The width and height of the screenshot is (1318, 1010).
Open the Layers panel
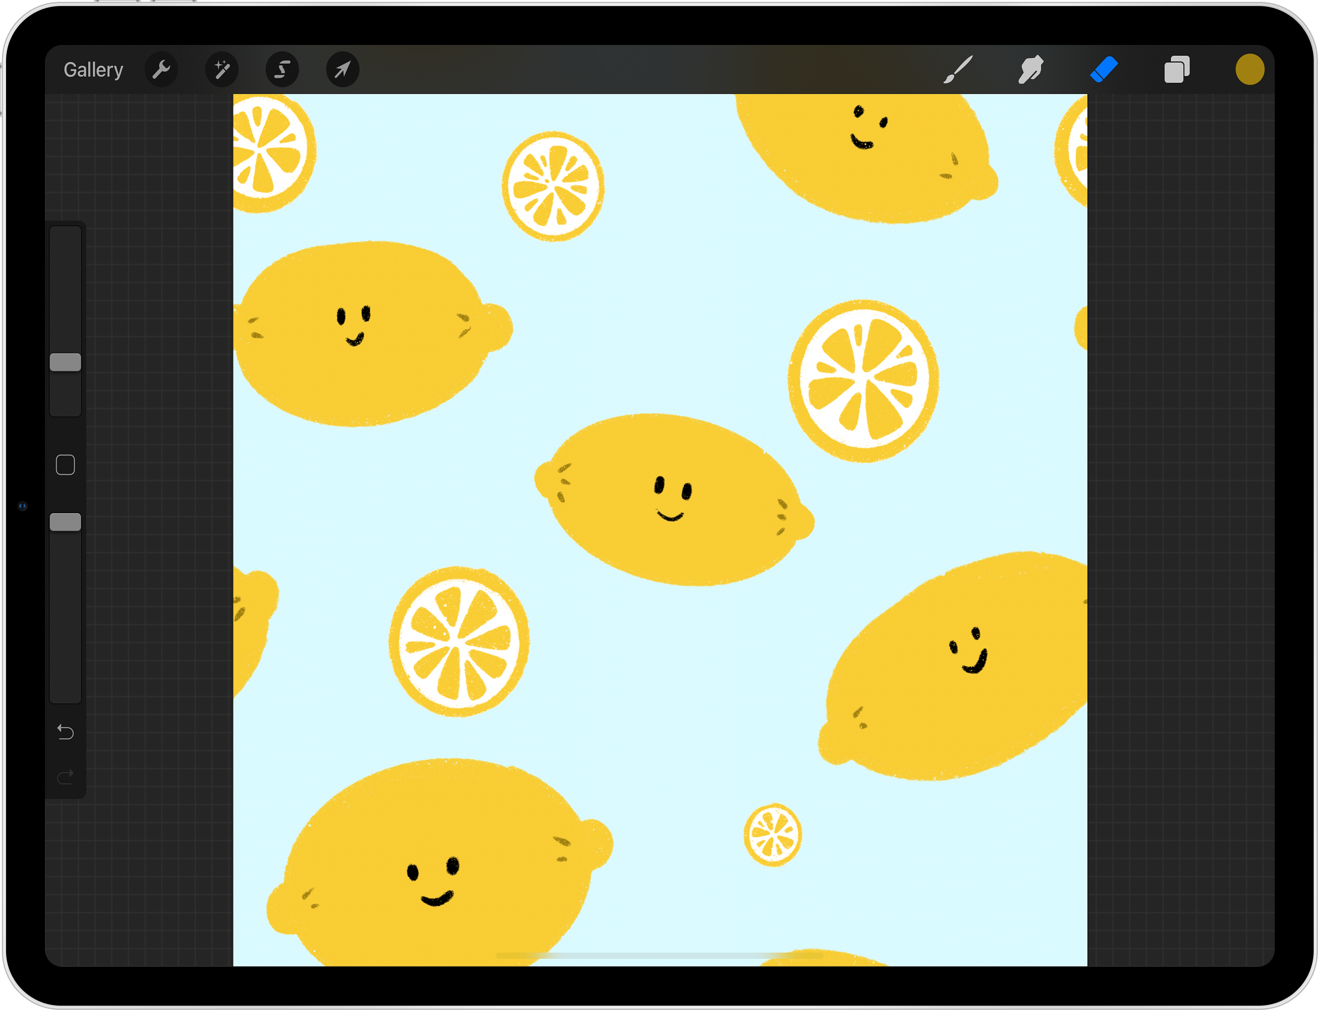[1177, 70]
